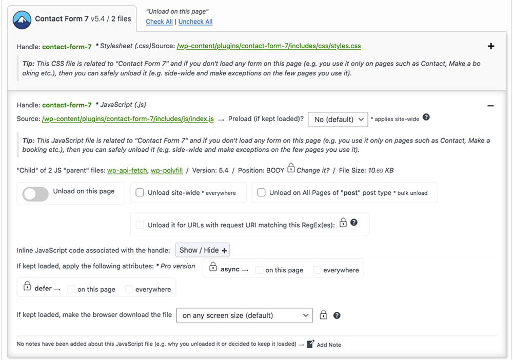Open the on any screen size dropdown
This screenshot has height=360, width=513.
[244, 315]
